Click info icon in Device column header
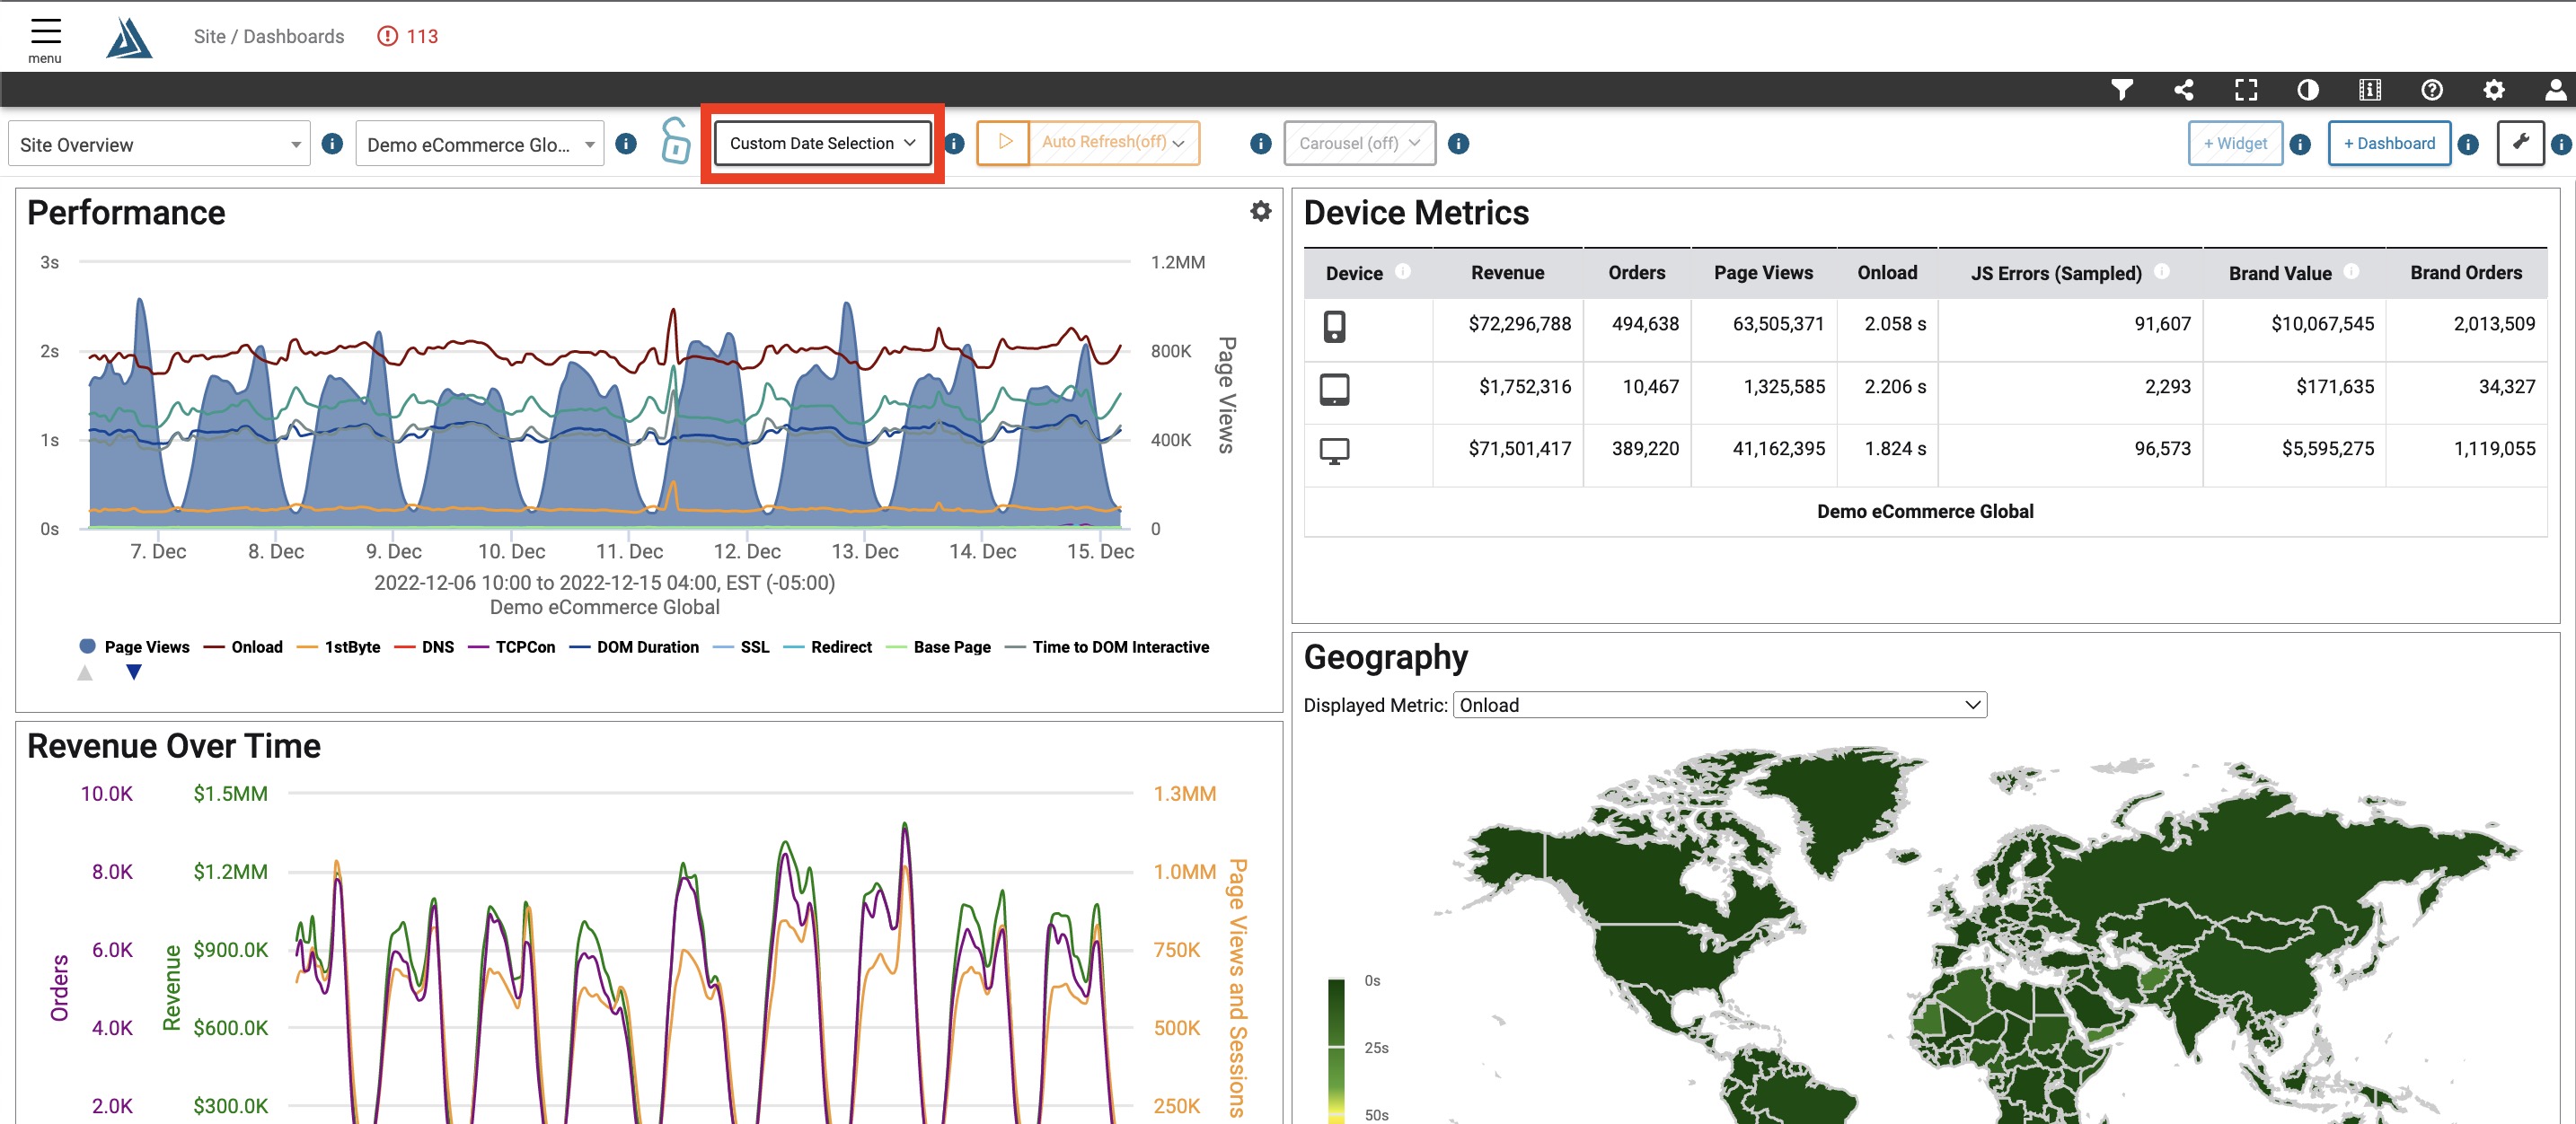 (x=1402, y=271)
